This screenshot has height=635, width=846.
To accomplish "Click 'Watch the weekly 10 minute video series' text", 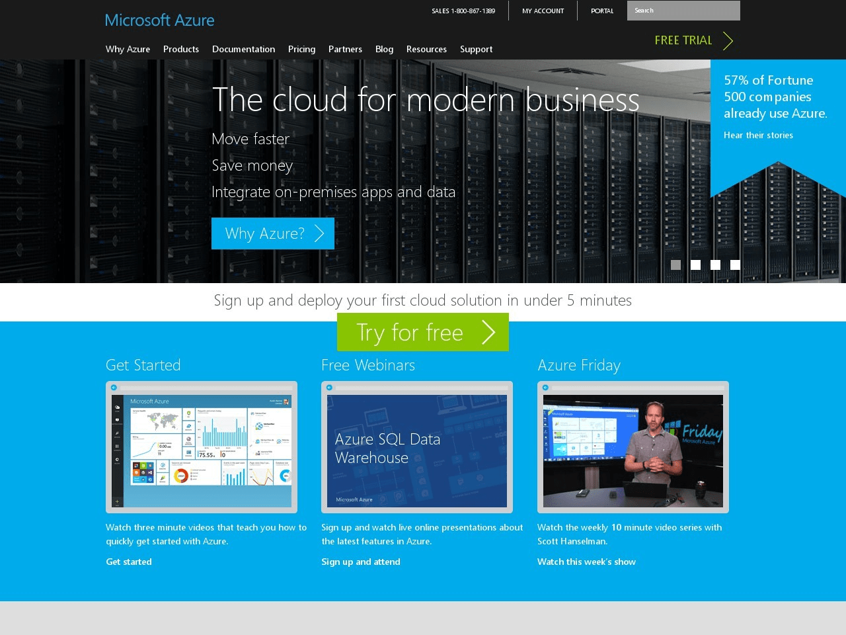I will pos(630,534).
